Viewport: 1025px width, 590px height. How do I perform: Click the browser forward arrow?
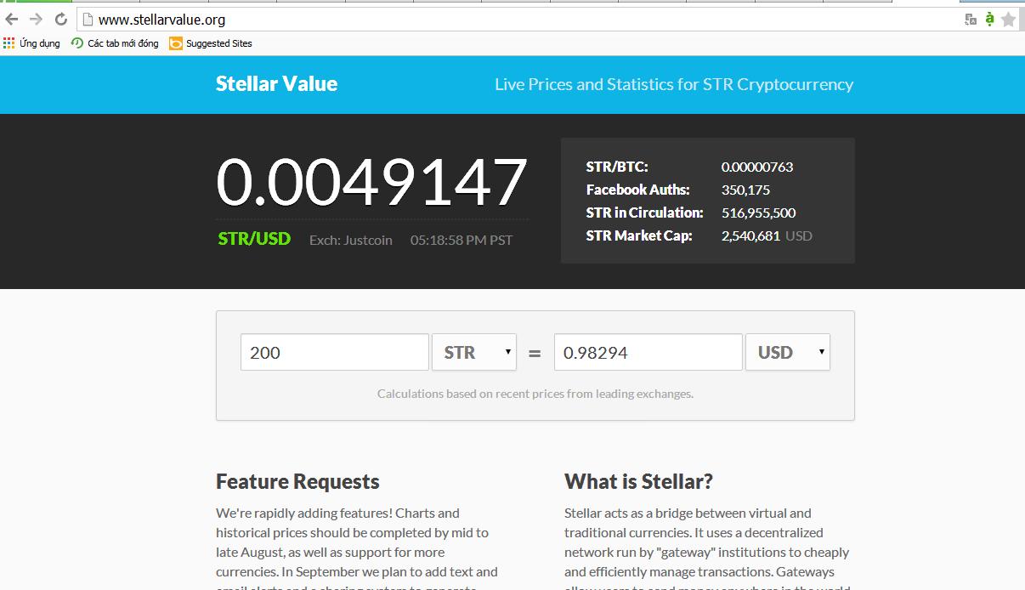(x=36, y=19)
